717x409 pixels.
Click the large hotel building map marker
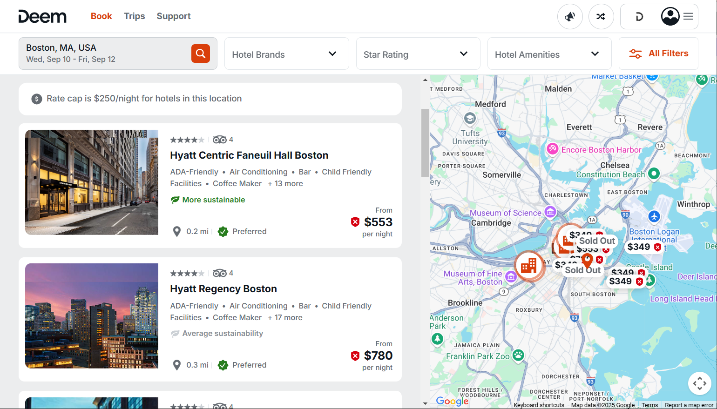[528, 266]
